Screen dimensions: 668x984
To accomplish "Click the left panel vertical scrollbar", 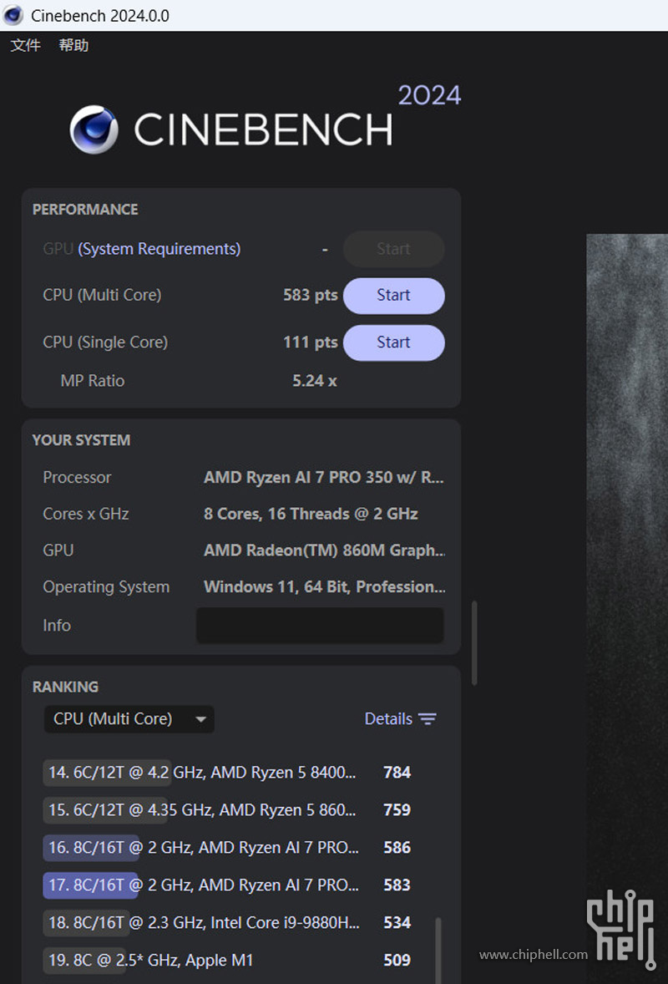I will (475, 643).
